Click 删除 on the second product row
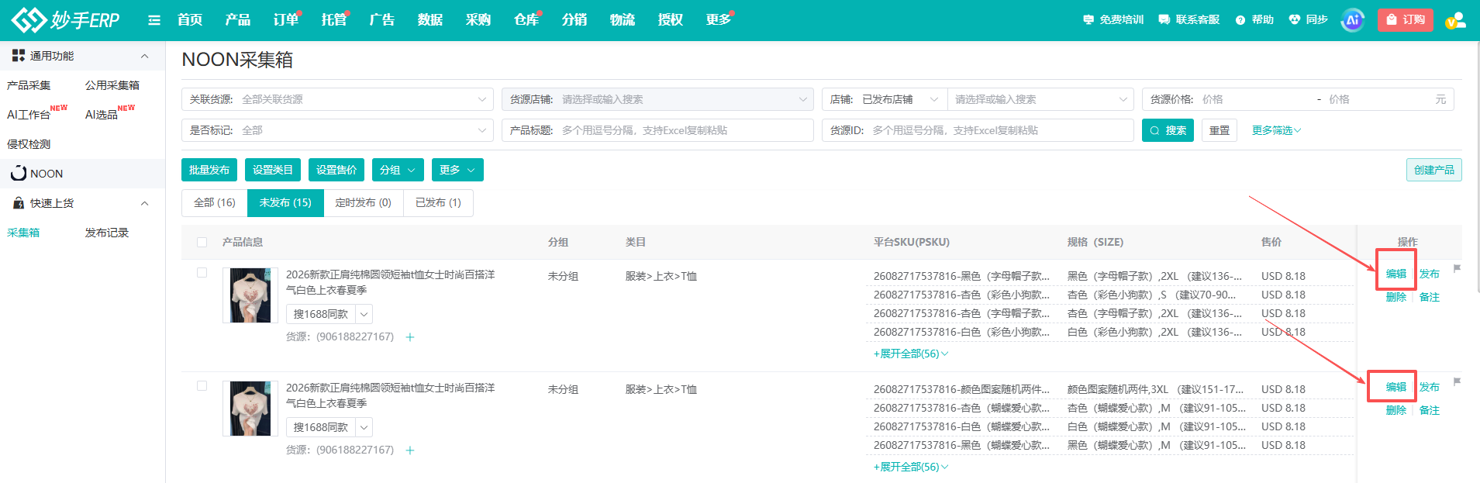Screen dimensions: 1480x483 pyautogui.click(x=1396, y=410)
